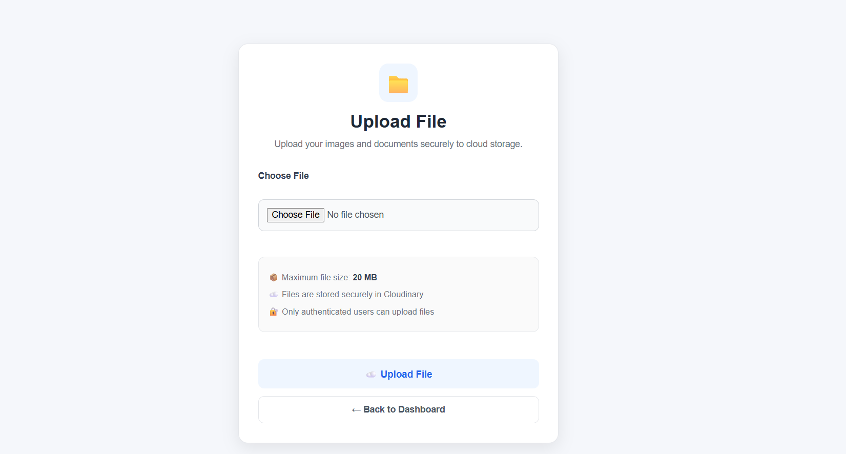846x454 pixels.
Task: Open the Choose File browse button
Action: pos(296,215)
